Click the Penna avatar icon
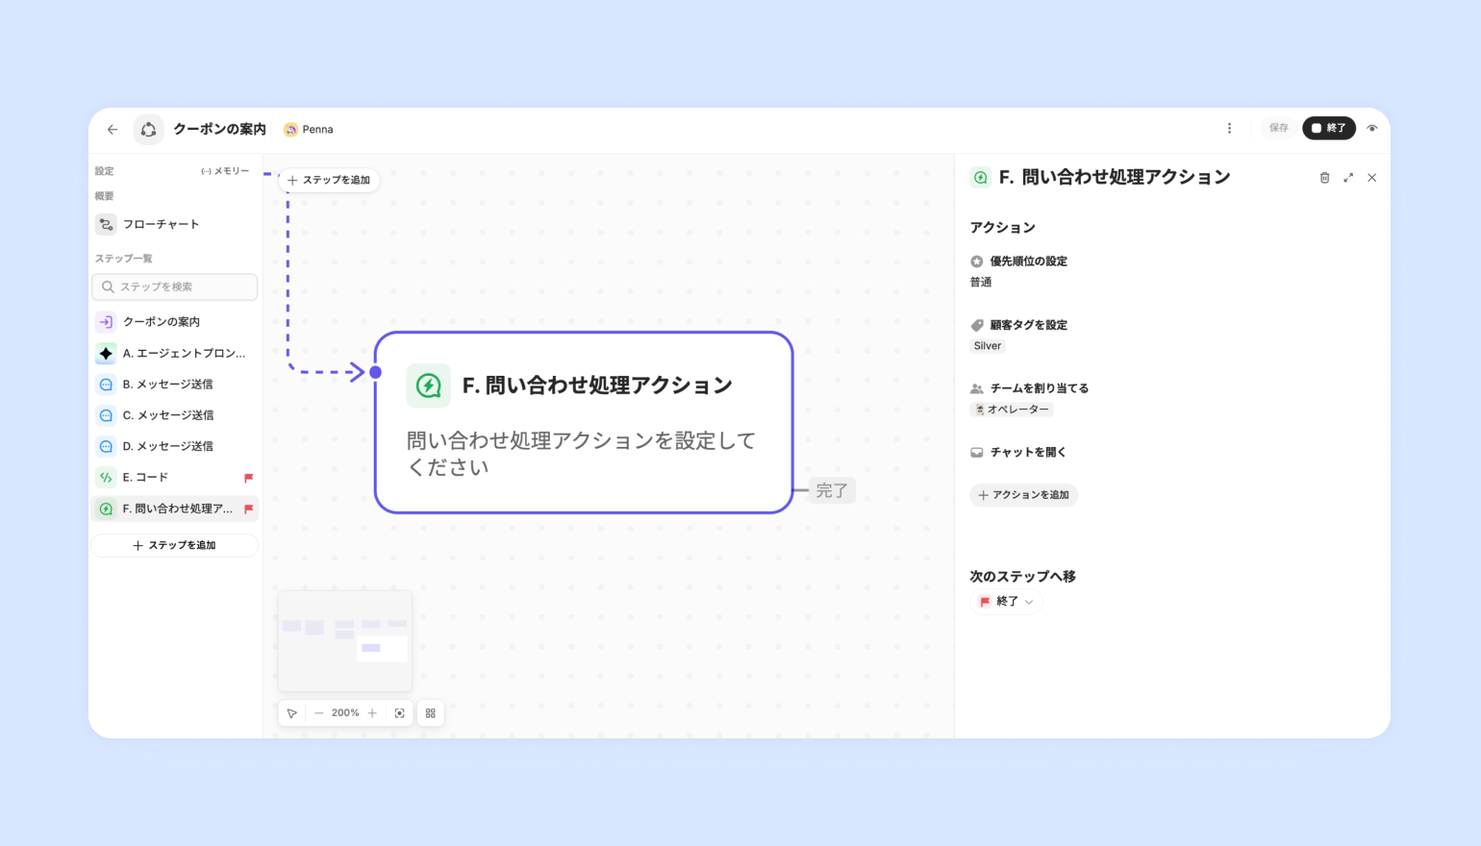Image resolution: width=1481 pixels, height=846 pixels. (290, 130)
